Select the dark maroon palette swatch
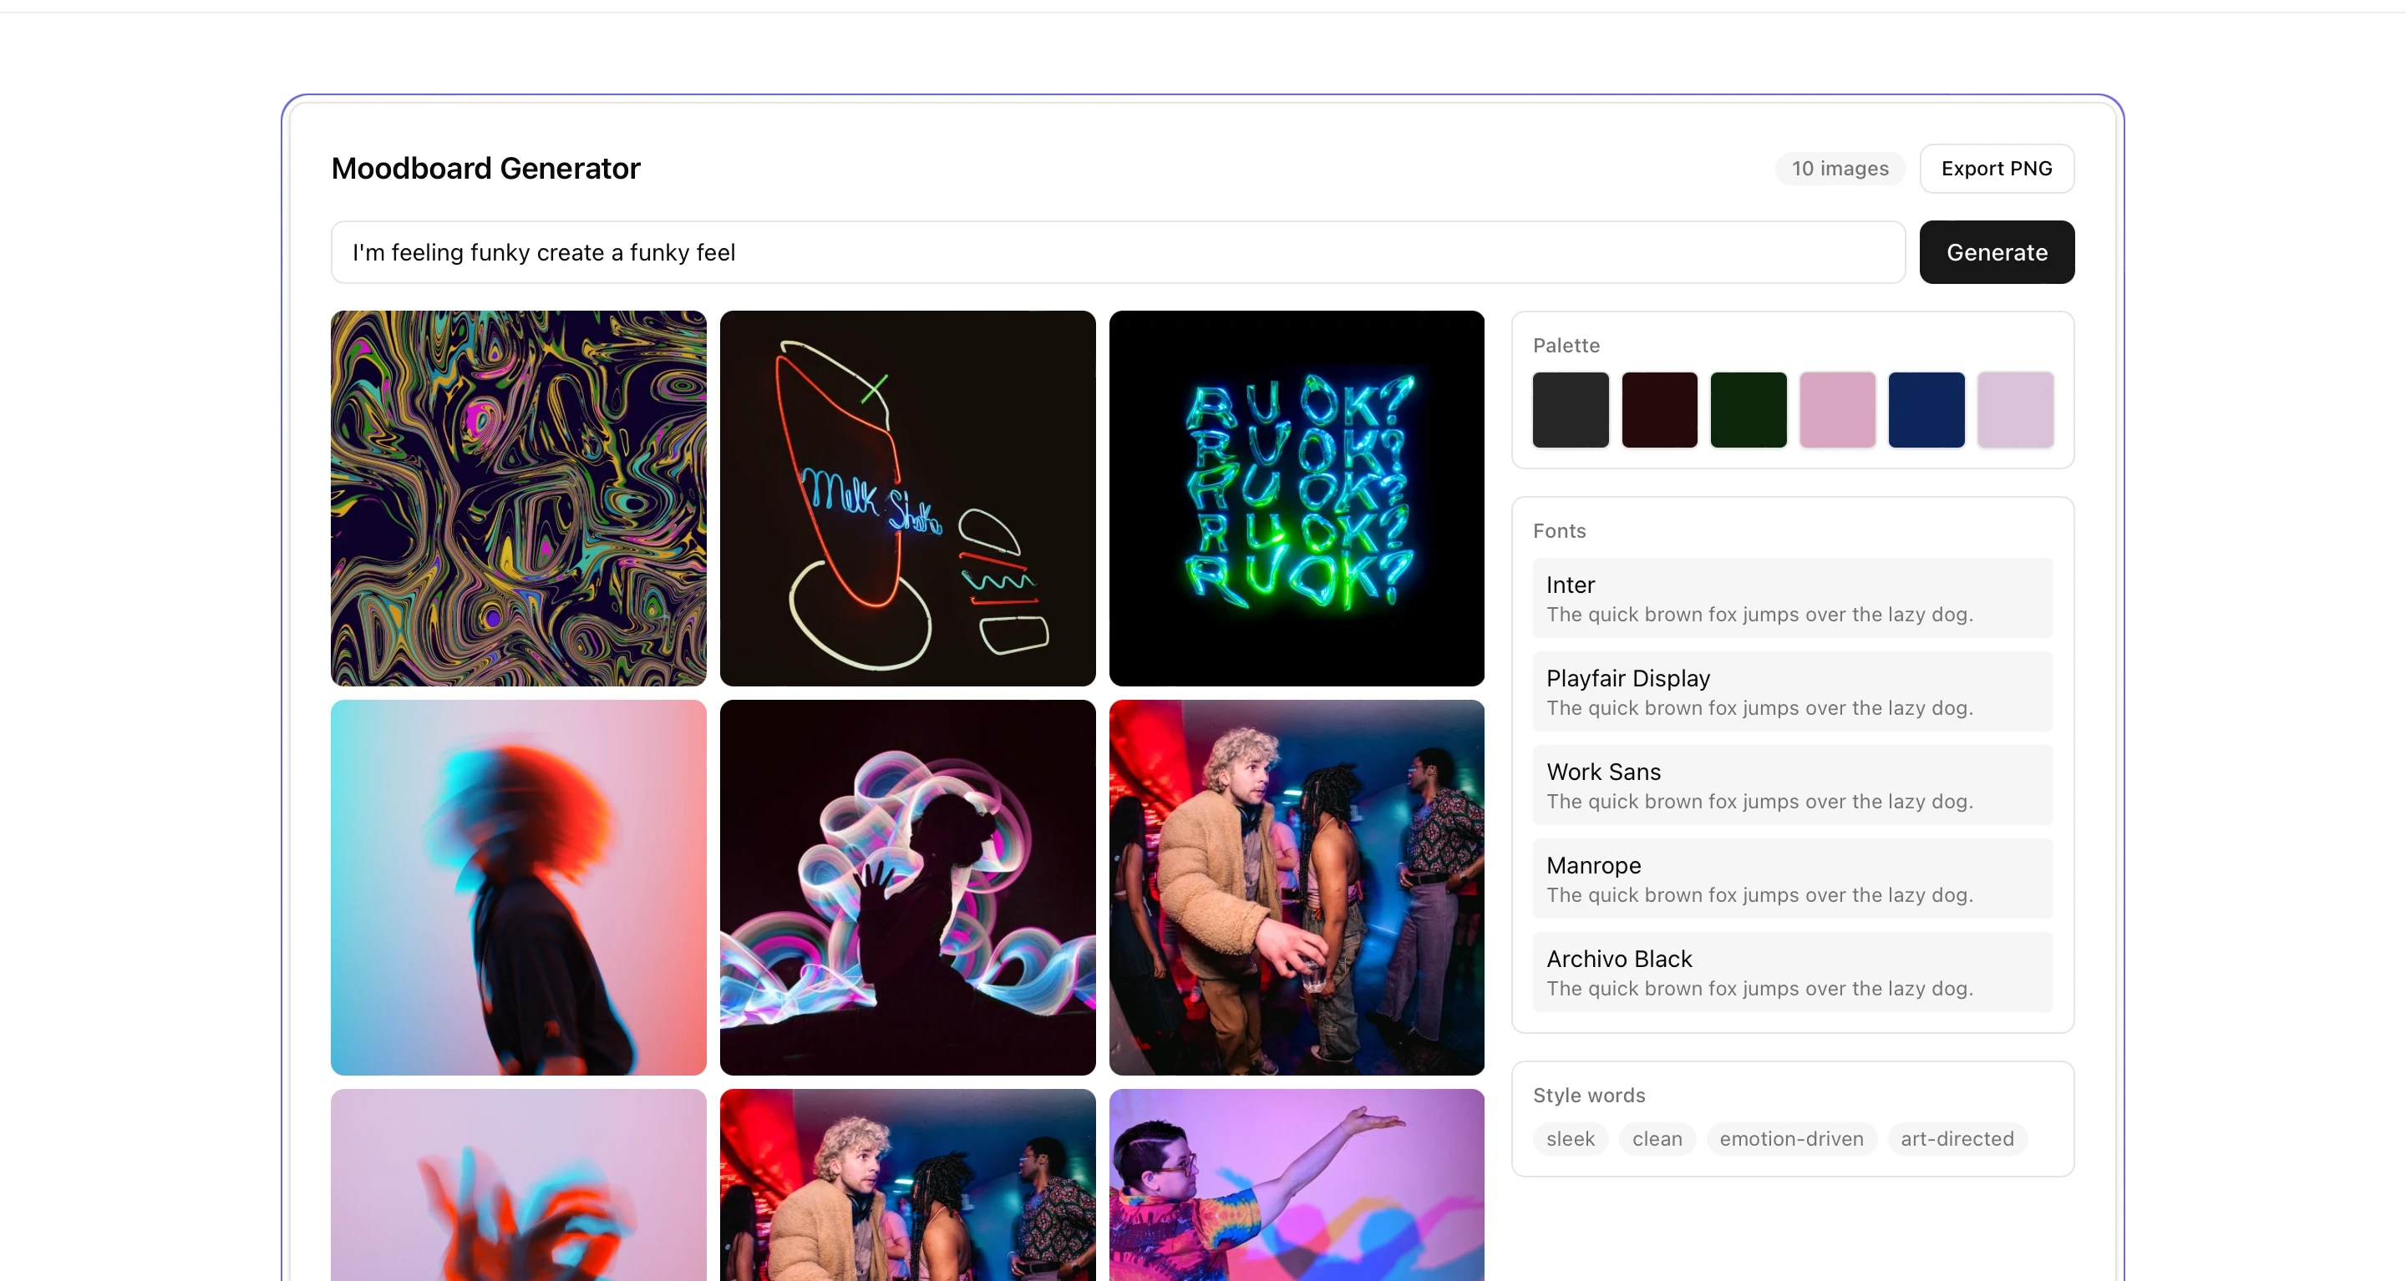The width and height of the screenshot is (2406, 1281). (x=1659, y=410)
